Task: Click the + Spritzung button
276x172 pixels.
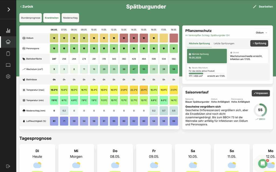Action: click(259, 43)
